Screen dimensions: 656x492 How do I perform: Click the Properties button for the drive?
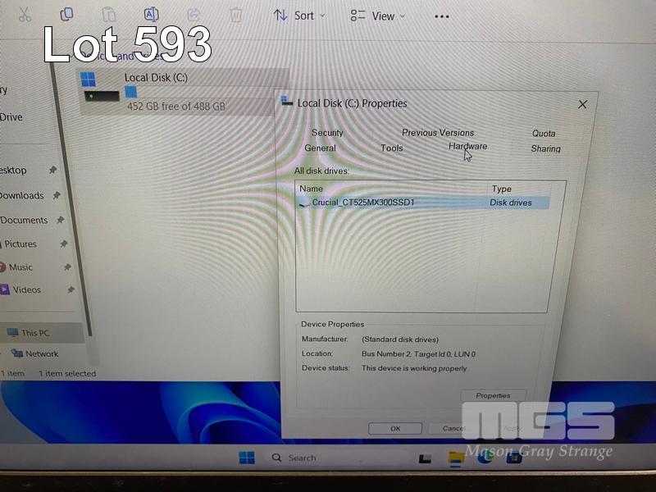point(493,395)
